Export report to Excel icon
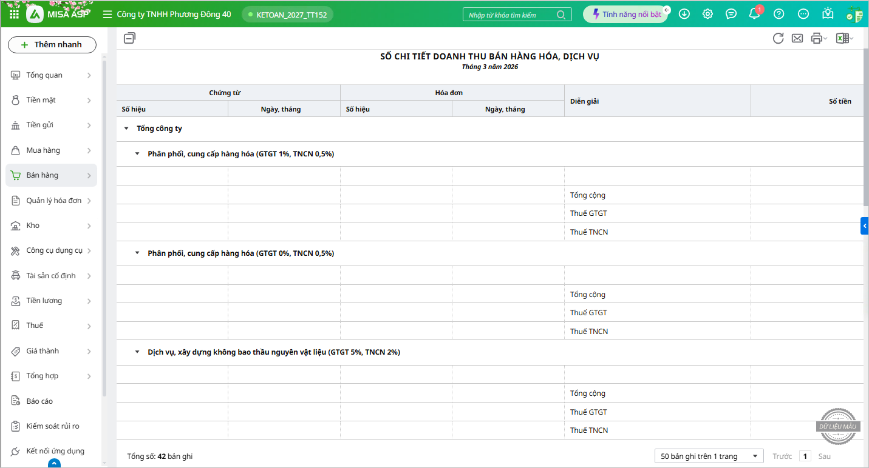This screenshot has height=468, width=869. click(842, 38)
